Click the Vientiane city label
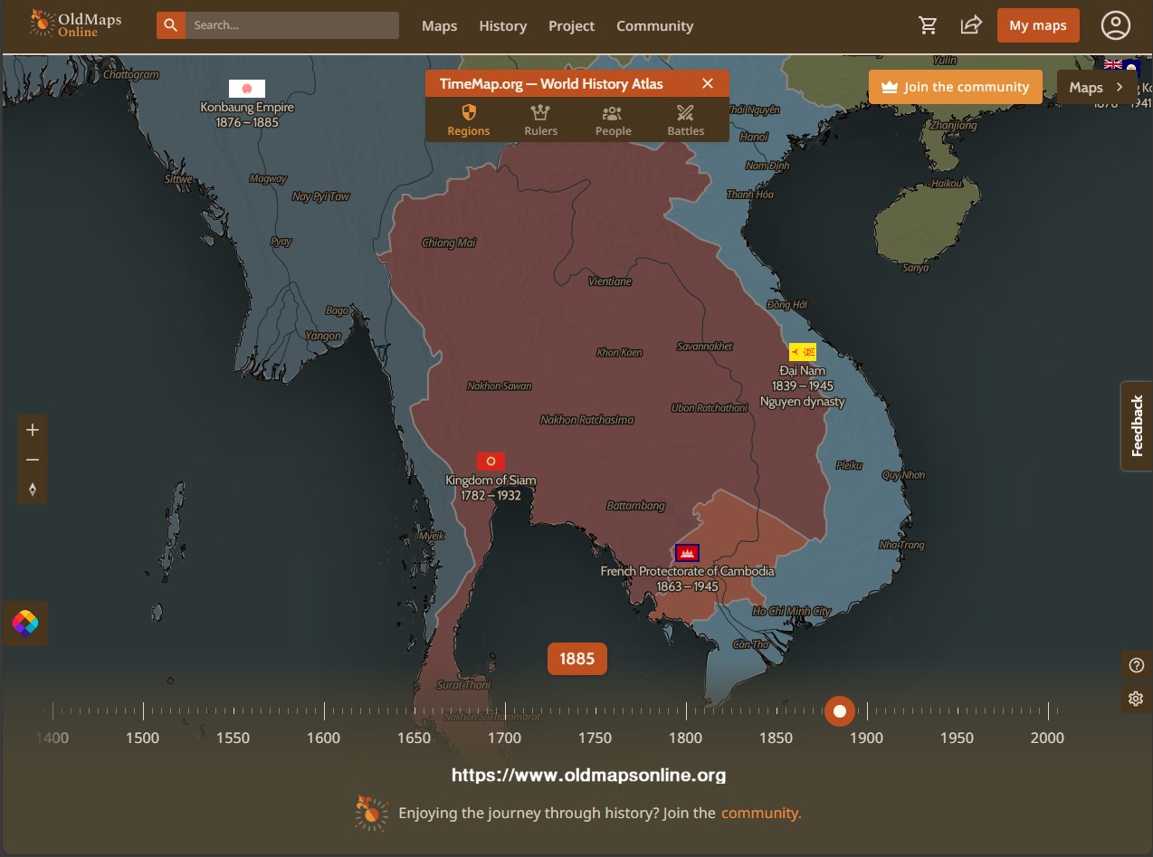This screenshot has height=857, width=1153. [x=610, y=281]
